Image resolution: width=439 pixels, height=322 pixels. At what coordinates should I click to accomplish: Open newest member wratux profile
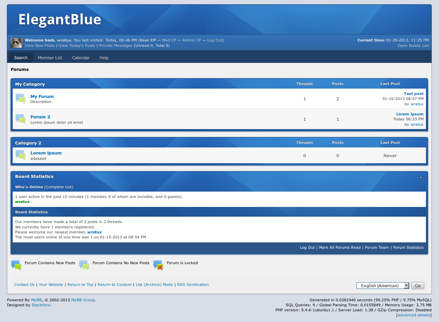95,232
